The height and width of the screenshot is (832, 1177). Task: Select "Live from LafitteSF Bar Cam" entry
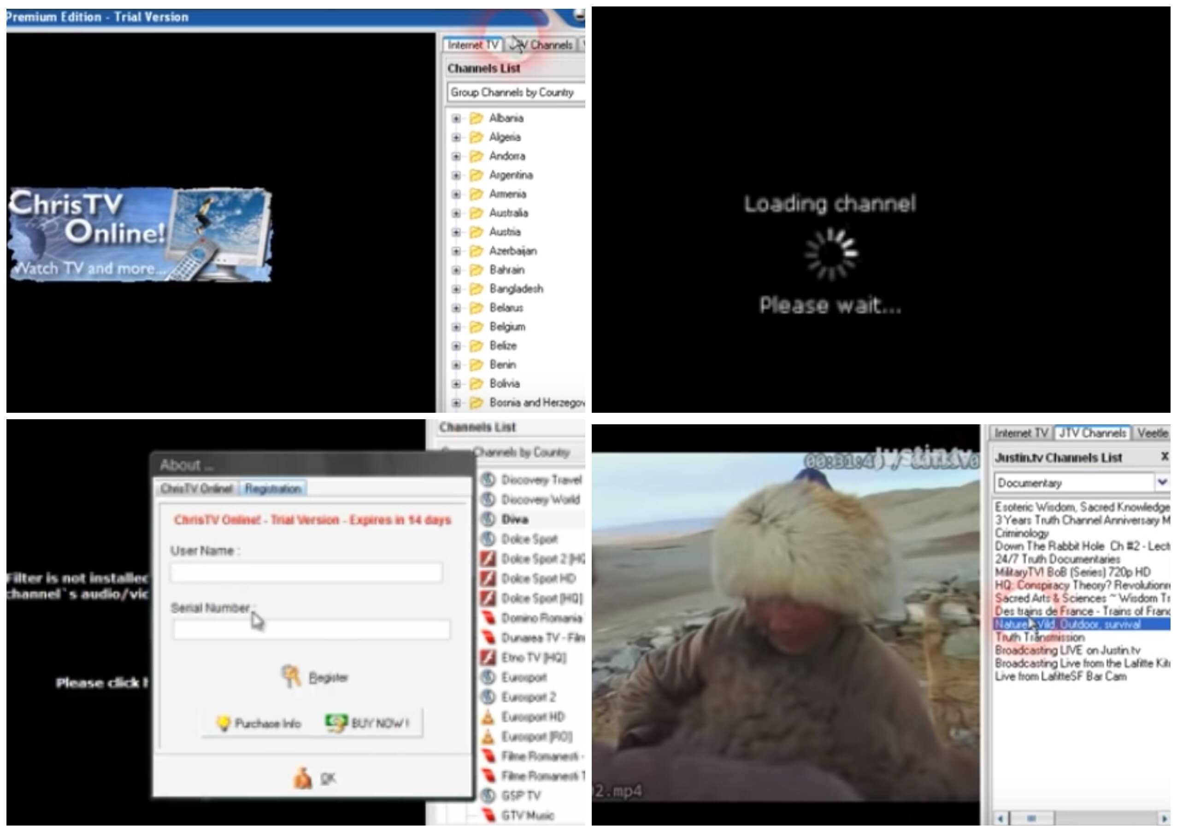(x=1060, y=676)
